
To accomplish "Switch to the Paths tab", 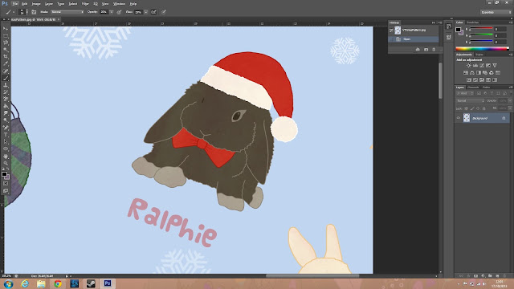I will click(x=487, y=88).
